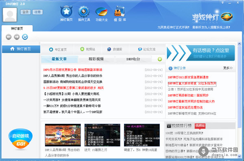Screen dimensions: 244x161
Task: Open notice DNF神灯新增双开功能 支持WIN764位
Action: 192,113
